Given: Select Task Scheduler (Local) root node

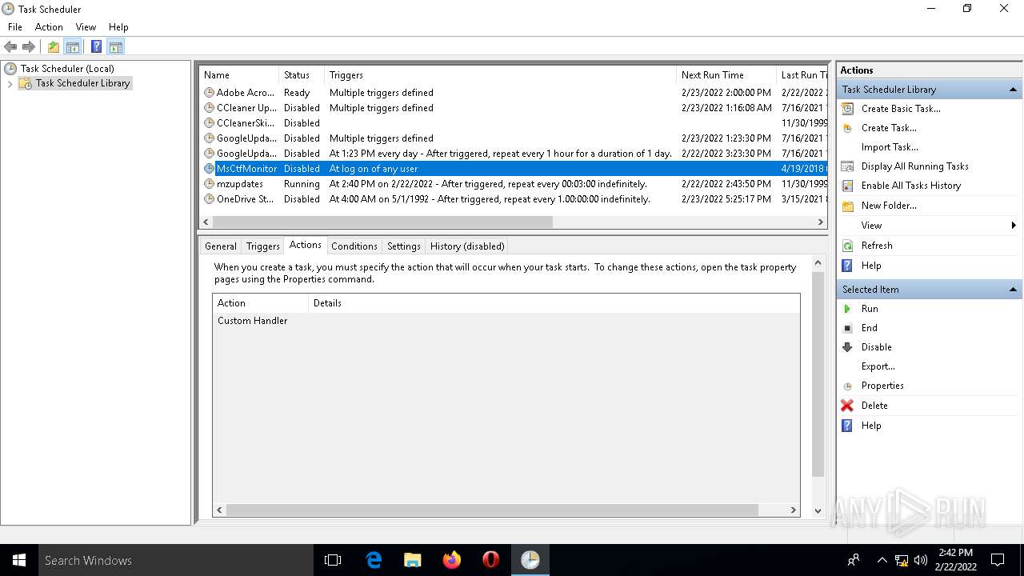Looking at the screenshot, I should [67, 69].
